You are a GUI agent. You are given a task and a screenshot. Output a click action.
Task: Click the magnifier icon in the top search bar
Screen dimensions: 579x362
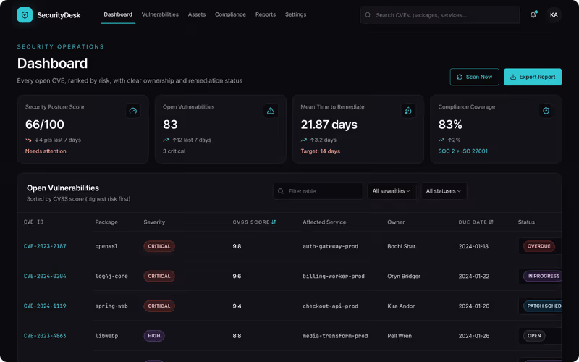368,15
